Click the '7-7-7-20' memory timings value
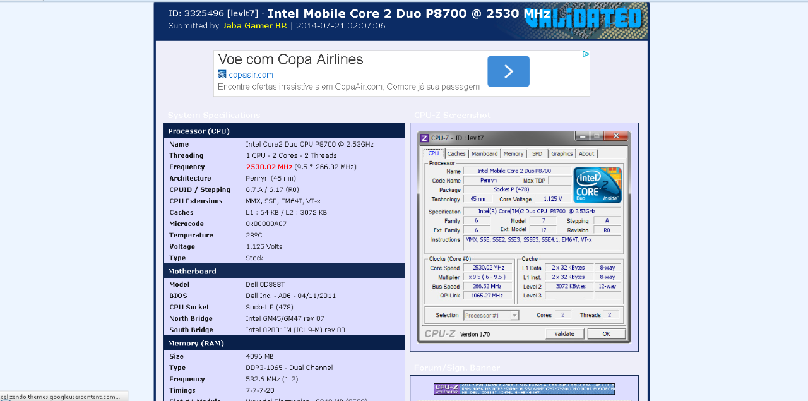The height and width of the screenshot is (401, 808). pyautogui.click(x=259, y=390)
